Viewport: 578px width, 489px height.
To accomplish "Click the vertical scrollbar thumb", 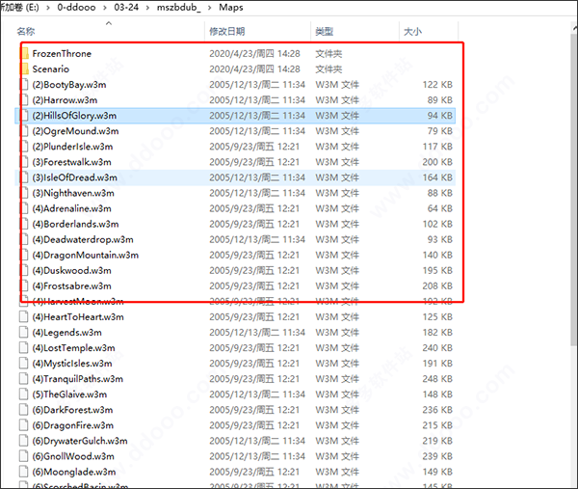I will (x=574, y=189).
